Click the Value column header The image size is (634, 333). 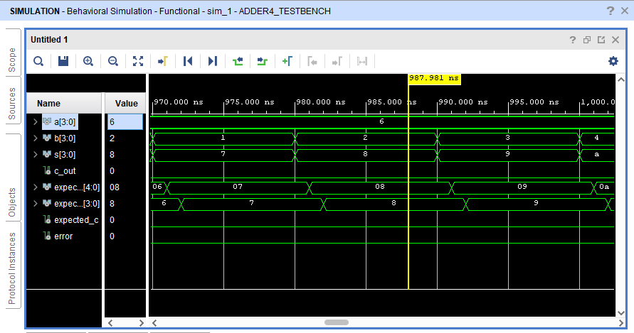coord(125,104)
